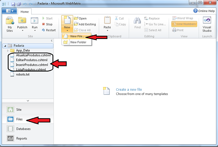Click the chevron above the workspace selector
Screen dimensions: 218x147
pyautogui.click(x=28, y=101)
